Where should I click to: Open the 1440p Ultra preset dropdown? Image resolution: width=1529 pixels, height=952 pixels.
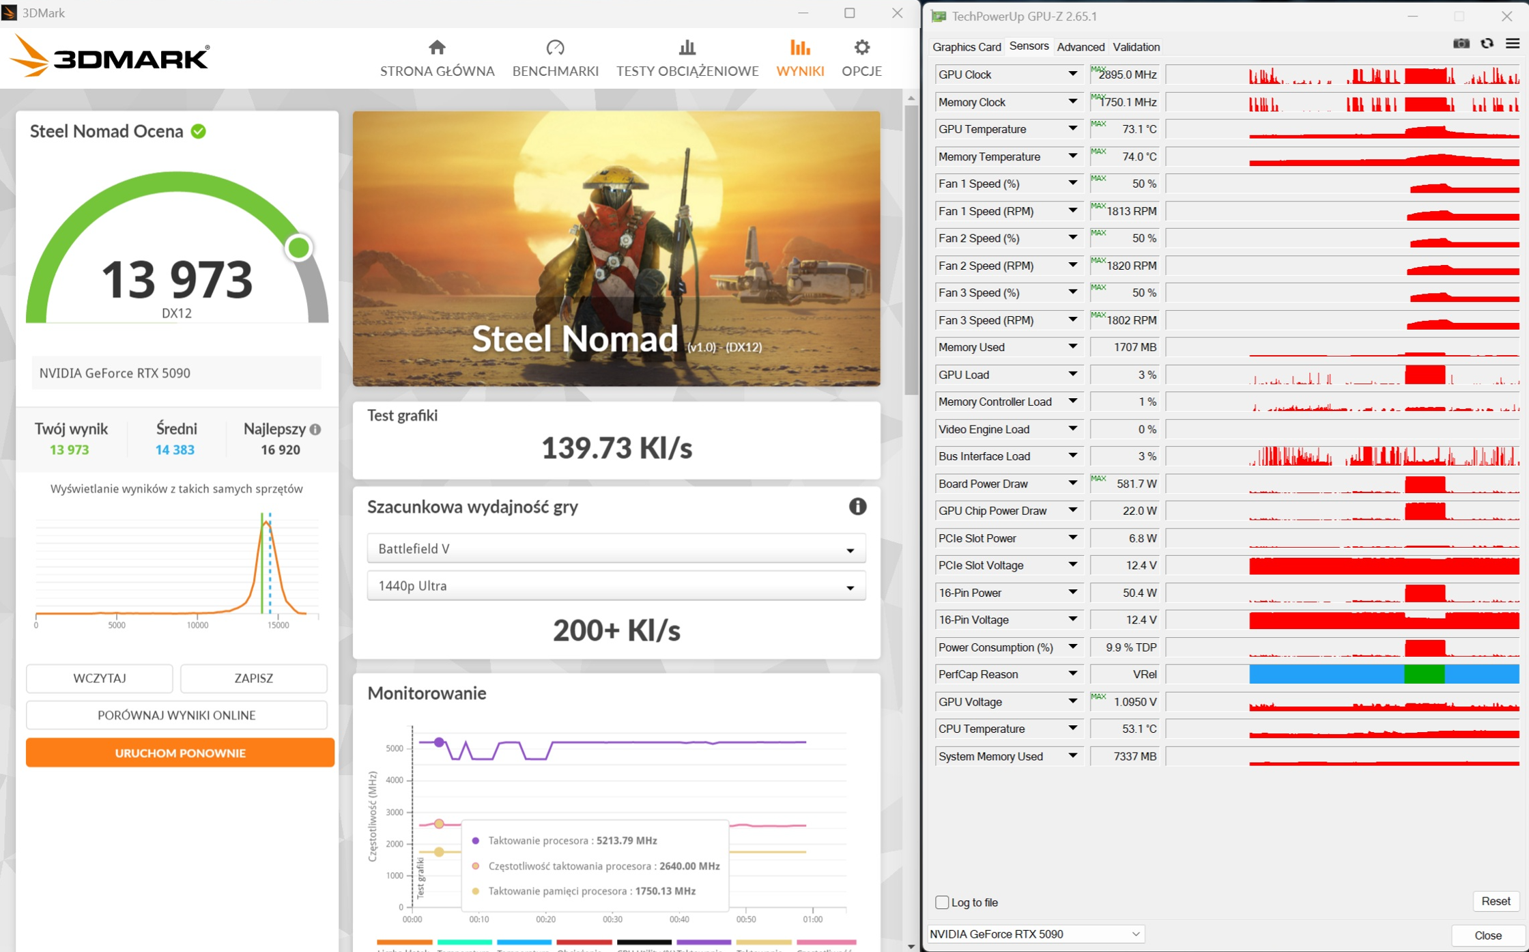click(616, 586)
